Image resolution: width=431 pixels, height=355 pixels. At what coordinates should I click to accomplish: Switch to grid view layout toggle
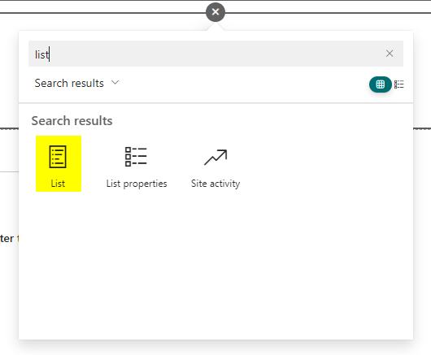(380, 84)
